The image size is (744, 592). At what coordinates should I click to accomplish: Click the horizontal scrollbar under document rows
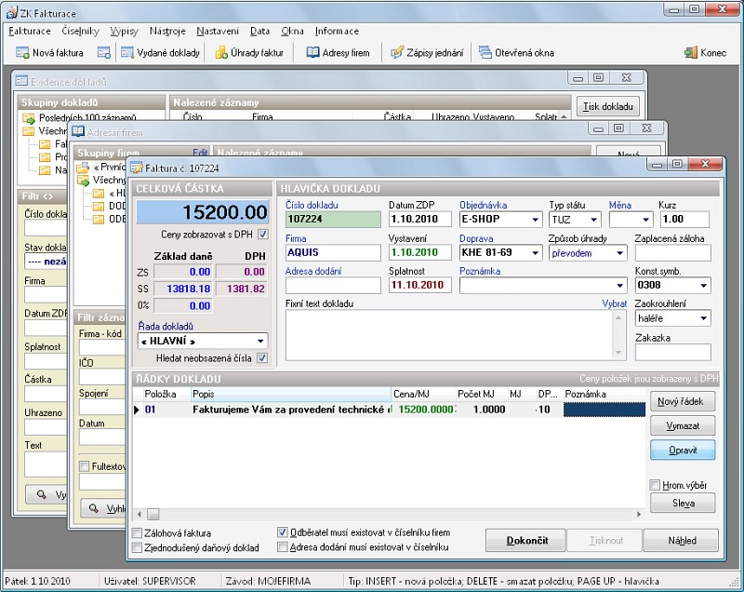pyautogui.click(x=391, y=514)
